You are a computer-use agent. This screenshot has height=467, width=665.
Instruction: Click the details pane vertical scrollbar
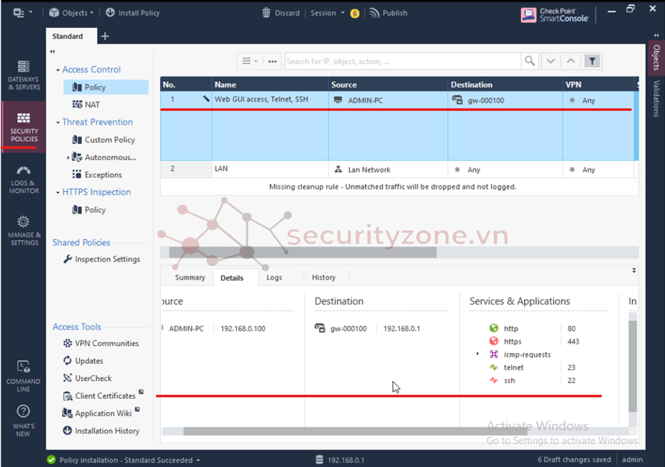632,366
